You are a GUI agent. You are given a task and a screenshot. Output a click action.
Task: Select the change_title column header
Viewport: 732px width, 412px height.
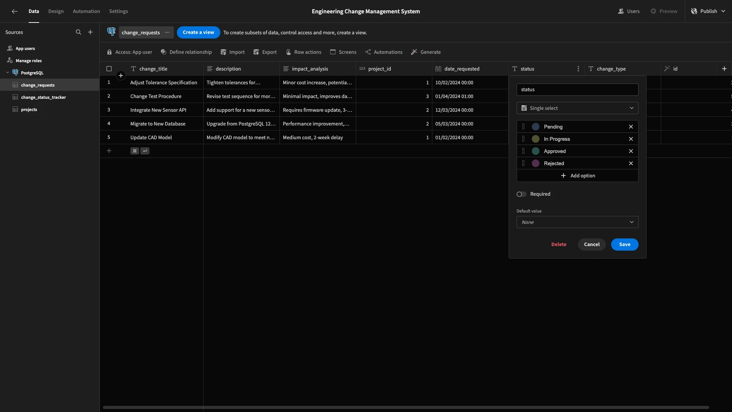click(165, 69)
